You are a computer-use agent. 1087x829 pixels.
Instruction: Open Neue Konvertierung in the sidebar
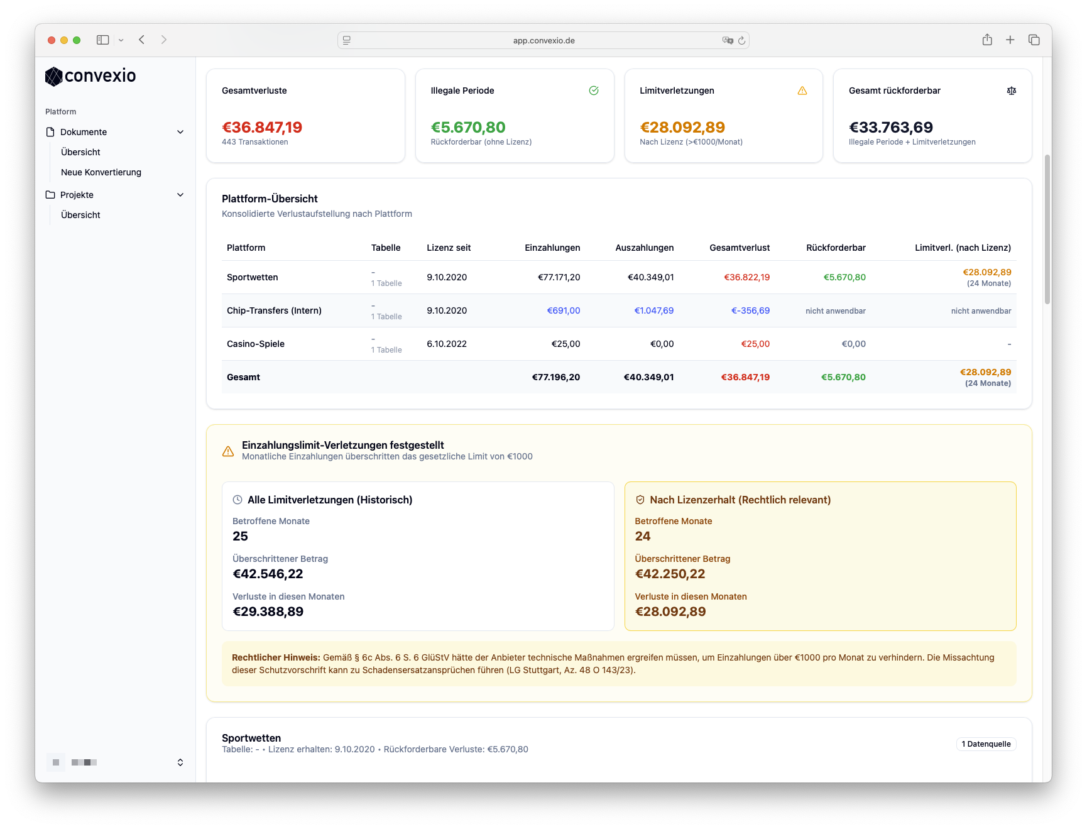click(x=101, y=172)
